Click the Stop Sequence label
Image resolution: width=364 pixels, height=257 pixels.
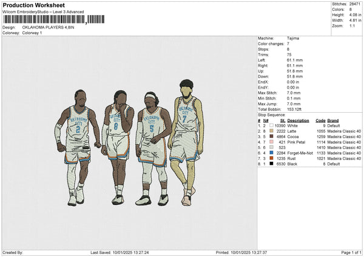pos(272,115)
